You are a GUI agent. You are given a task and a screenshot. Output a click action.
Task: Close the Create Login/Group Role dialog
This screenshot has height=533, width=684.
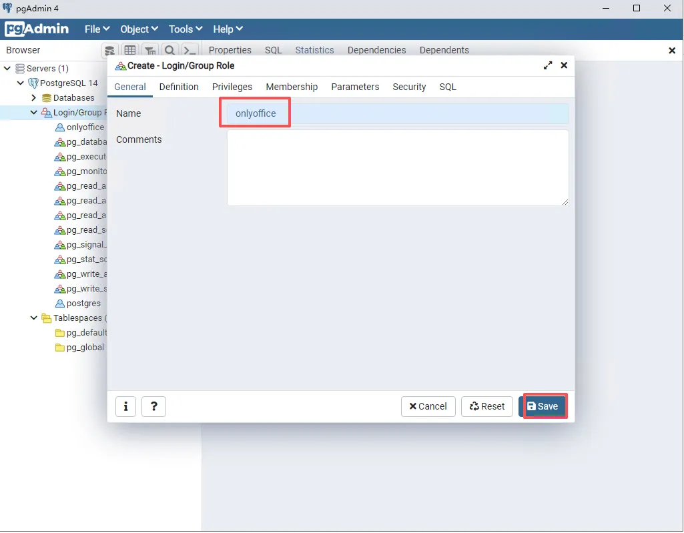pyautogui.click(x=564, y=65)
